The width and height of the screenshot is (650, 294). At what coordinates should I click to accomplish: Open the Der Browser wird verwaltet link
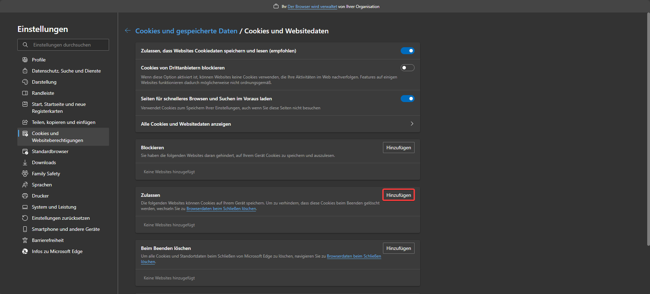tap(312, 7)
